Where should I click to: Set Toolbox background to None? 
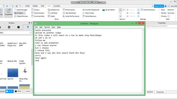pos(27,91)
